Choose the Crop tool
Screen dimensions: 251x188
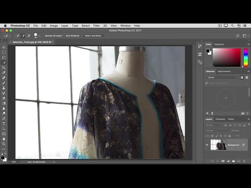click(4, 68)
